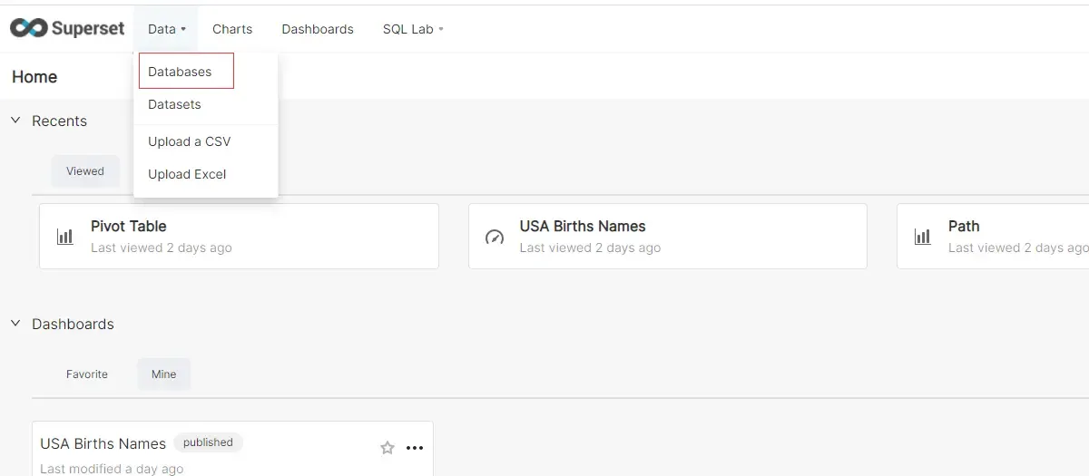Open the dashboard card three-dot menu

415,448
